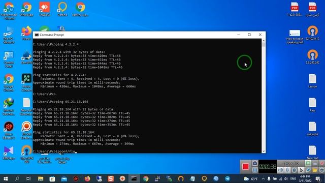Image resolution: width=325 pixels, height=183 pixels.
Task: Open Pass text file on desktop
Action: coord(313,105)
